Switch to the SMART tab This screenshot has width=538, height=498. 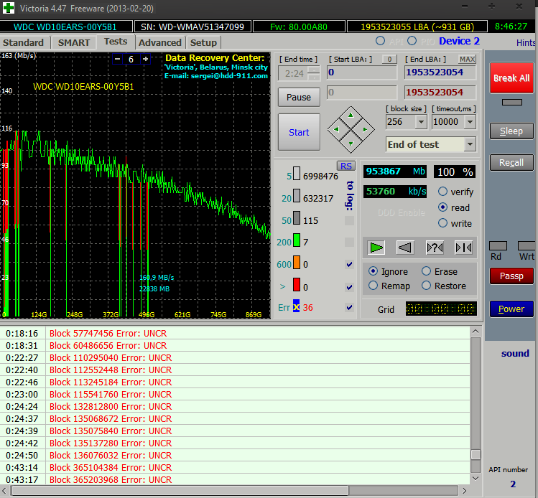(x=74, y=42)
